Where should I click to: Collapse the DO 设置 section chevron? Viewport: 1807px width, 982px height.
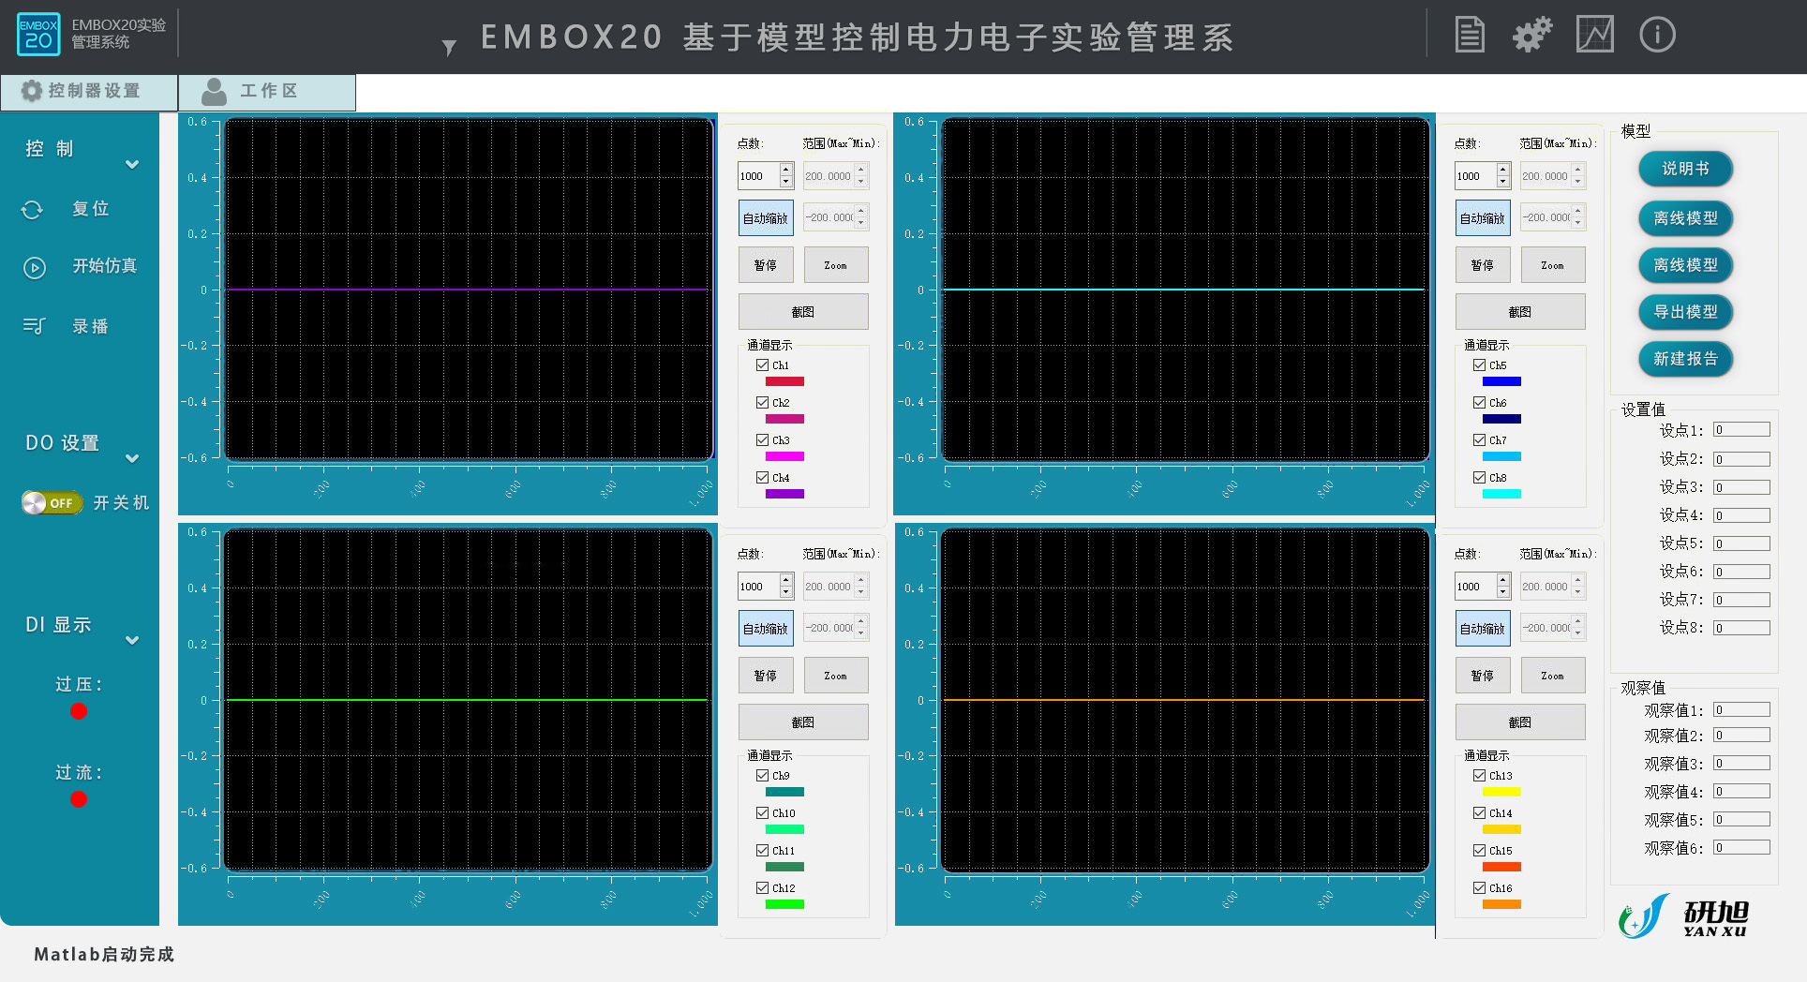(x=132, y=459)
